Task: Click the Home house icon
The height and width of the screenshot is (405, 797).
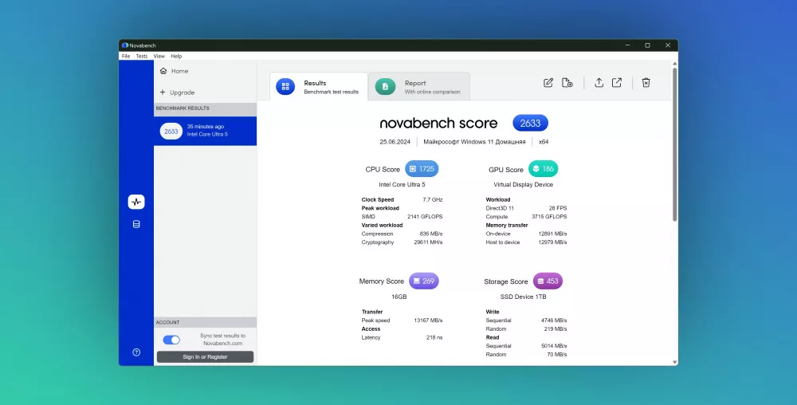Action: [x=163, y=71]
